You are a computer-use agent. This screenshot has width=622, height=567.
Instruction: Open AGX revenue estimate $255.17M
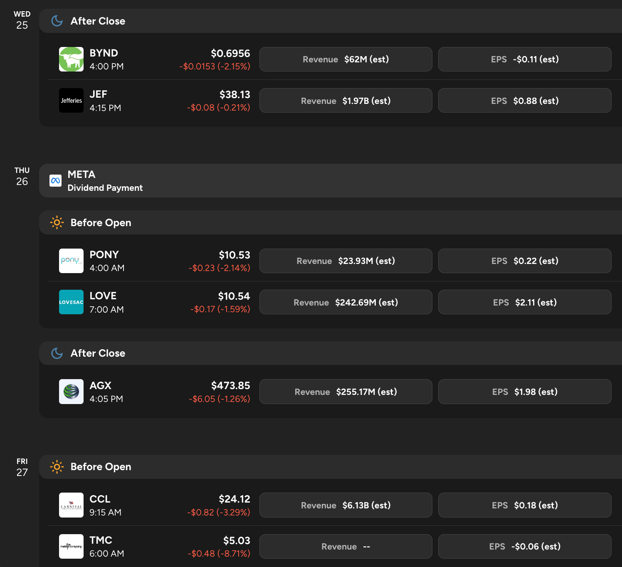[346, 392]
